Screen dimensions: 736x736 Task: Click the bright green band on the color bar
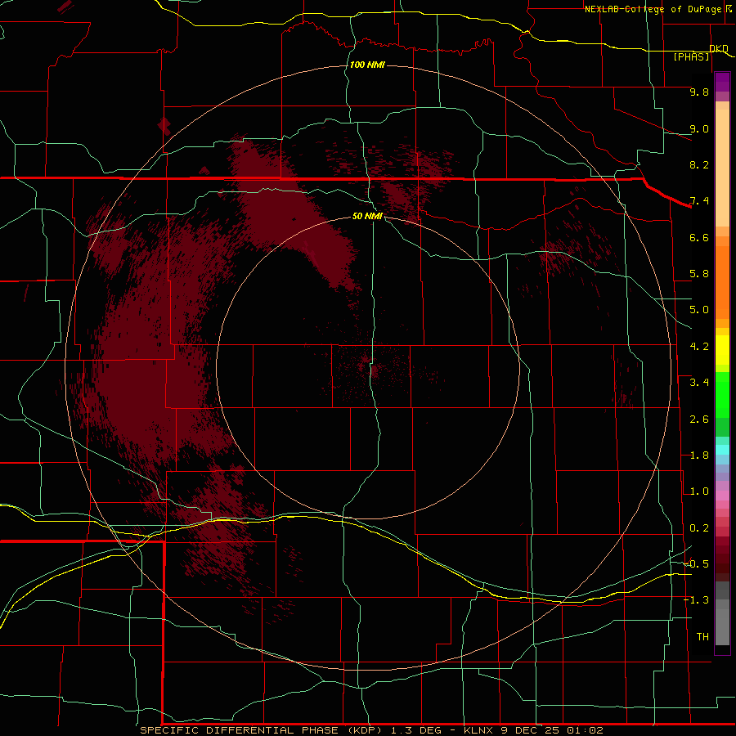pyautogui.click(x=722, y=395)
